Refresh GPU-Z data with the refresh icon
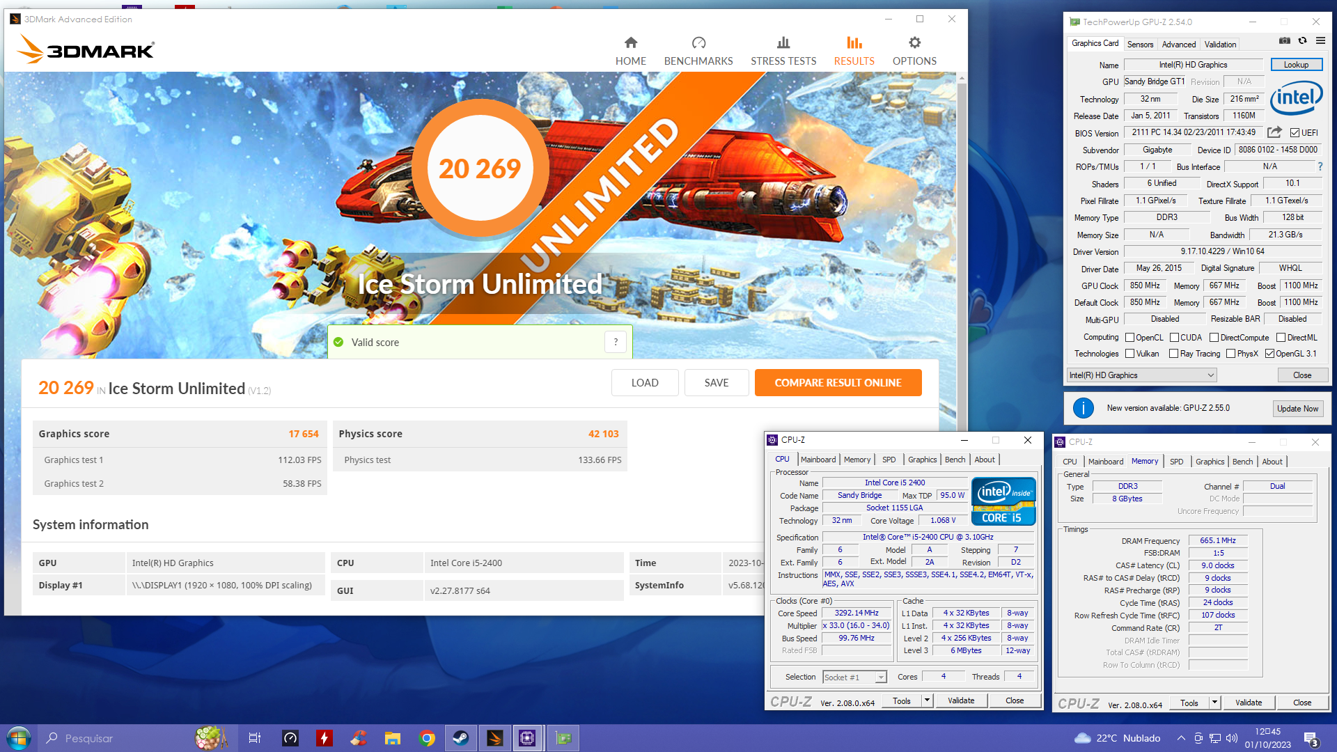The width and height of the screenshot is (1337, 752). (1302, 41)
